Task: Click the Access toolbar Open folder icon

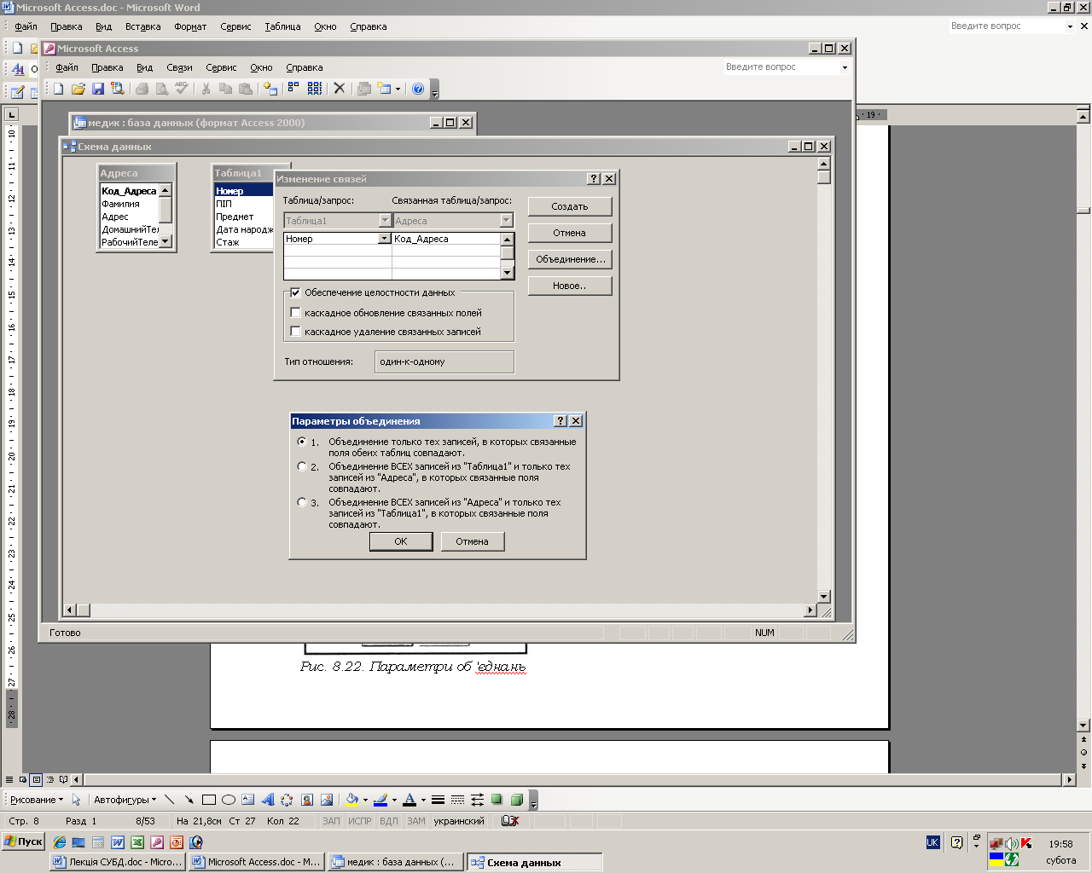Action: click(x=78, y=89)
